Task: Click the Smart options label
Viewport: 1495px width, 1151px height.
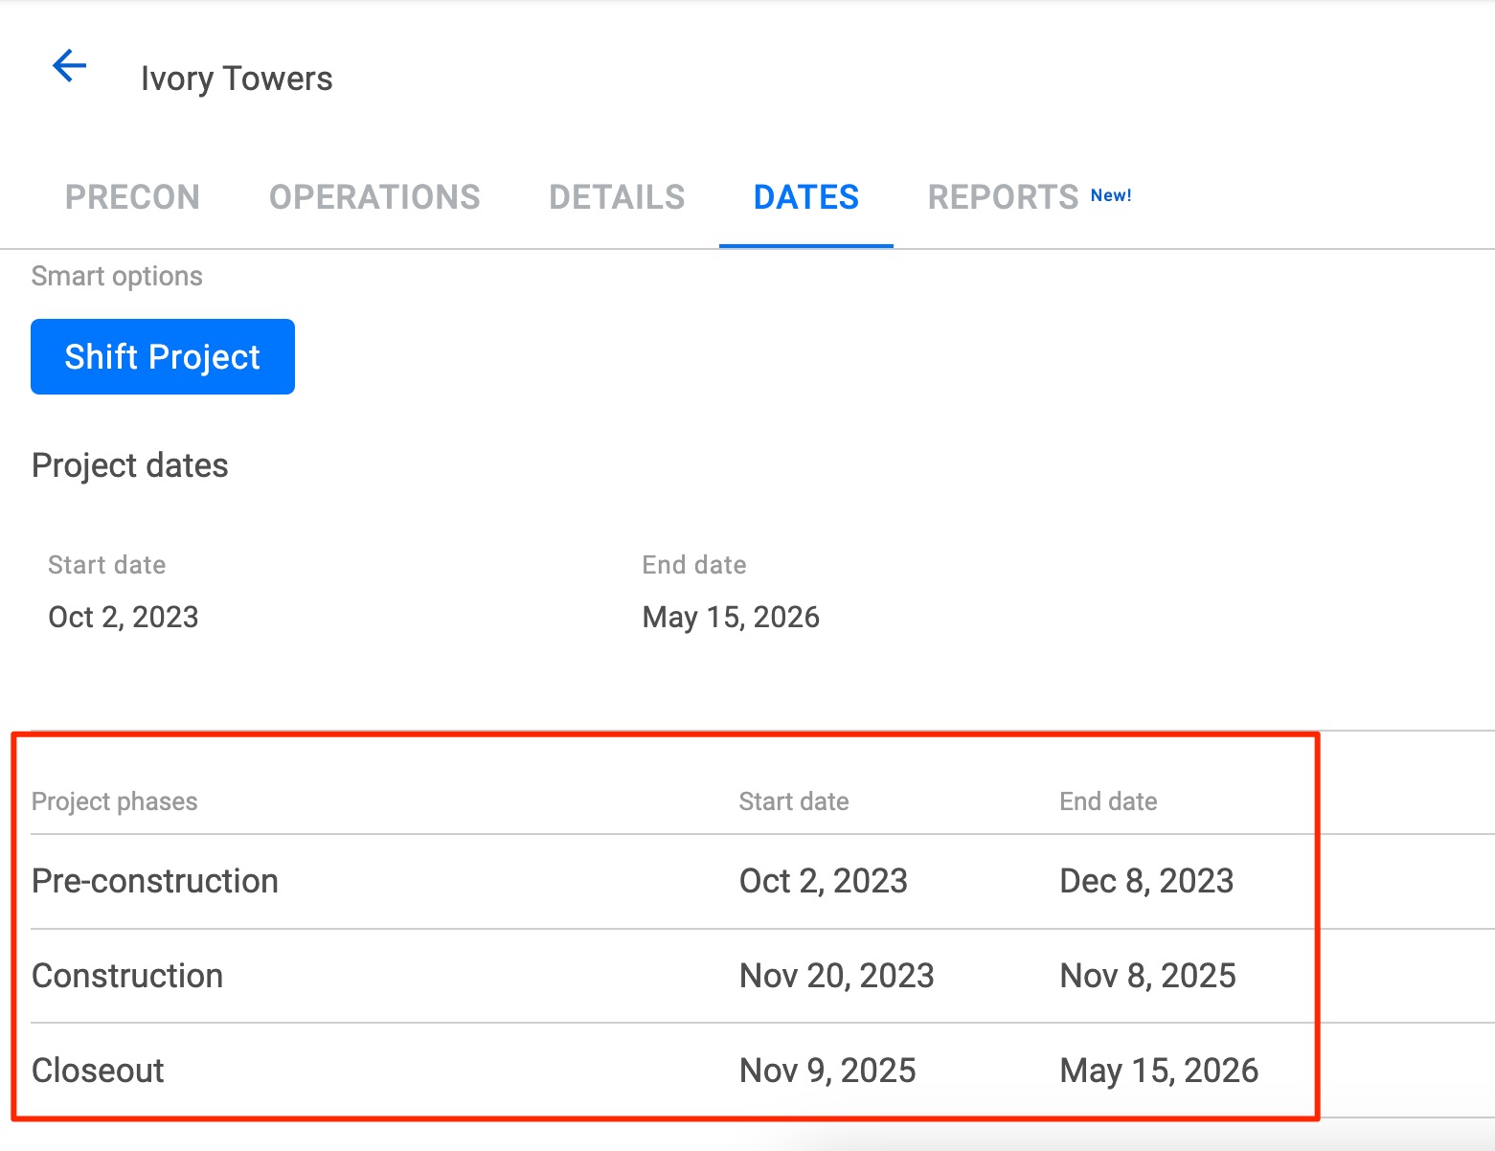Action: (x=117, y=277)
